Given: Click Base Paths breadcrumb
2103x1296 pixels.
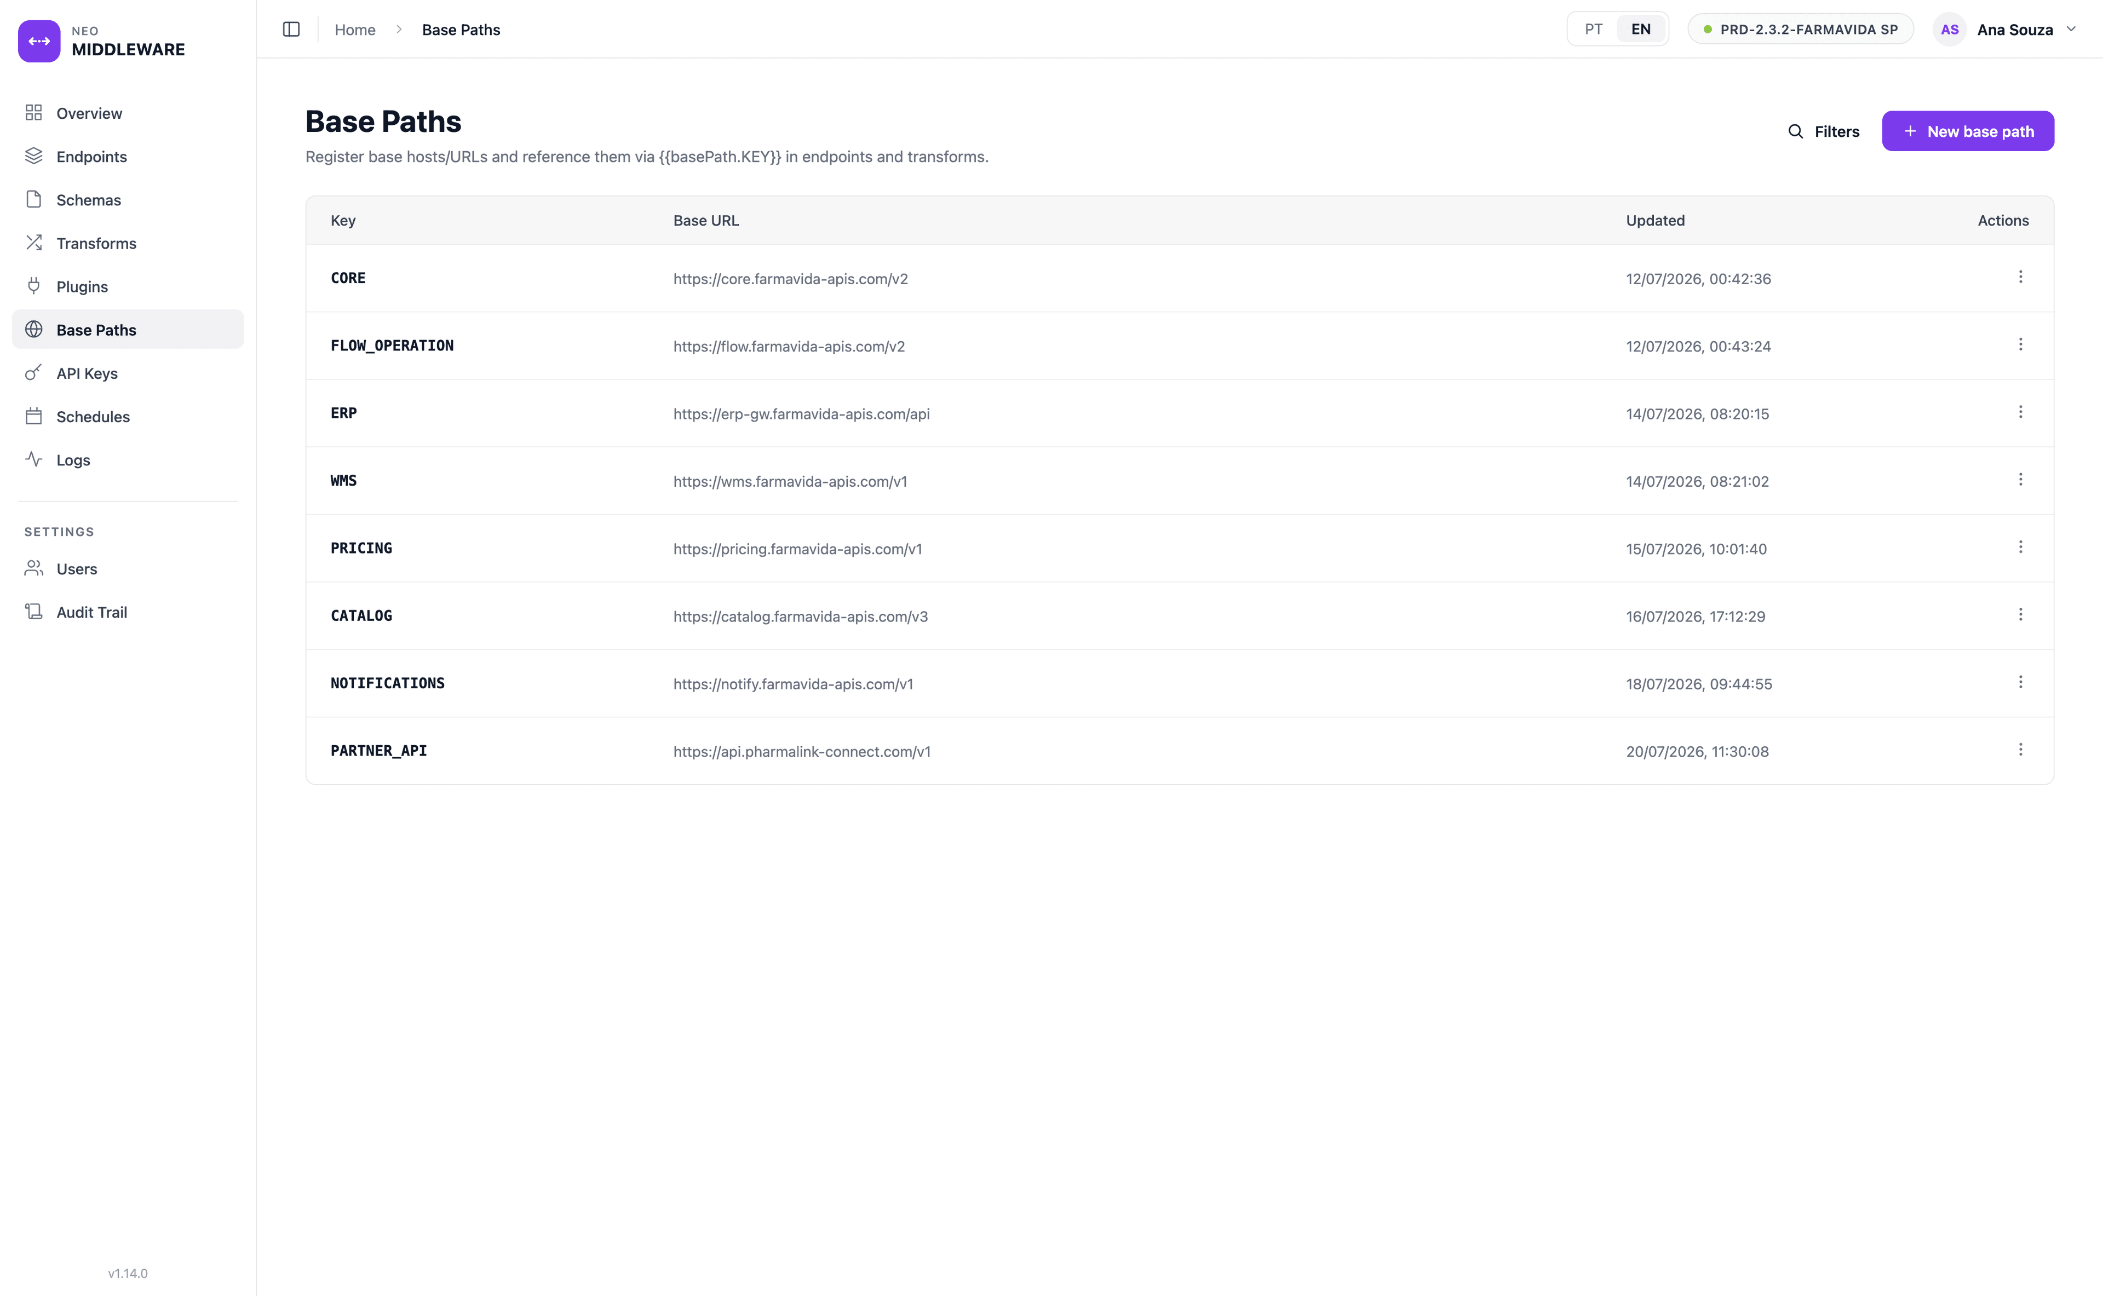Looking at the screenshot, I should [x=461, y=29].
